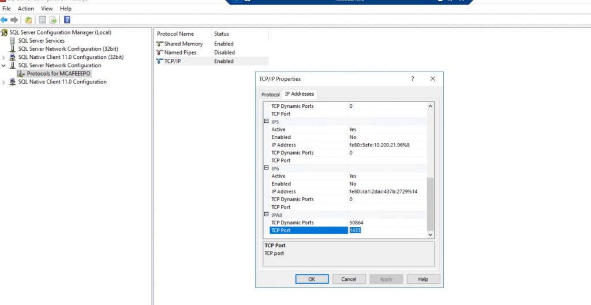Click the question mark in TCP/IP Properties title bar
This screenshot has height=305, width=591.
click(x=412, y=78)
